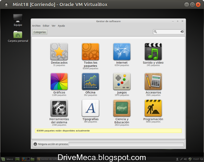This screenshot has height=162, width=204.
Task: Click the '352 paquetes' count under Oficina
Action: coord(91,95)
